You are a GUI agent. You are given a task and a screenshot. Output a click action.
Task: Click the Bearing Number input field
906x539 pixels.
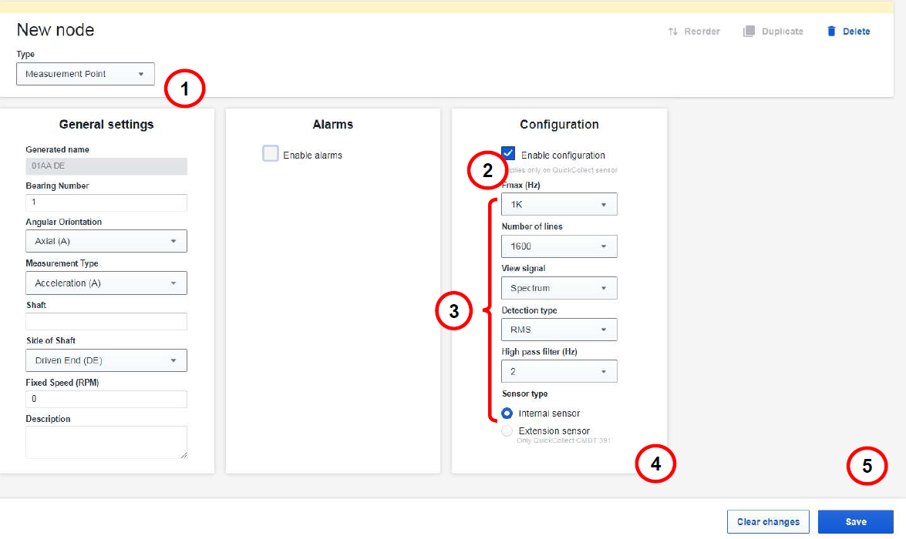click(106, 203)
